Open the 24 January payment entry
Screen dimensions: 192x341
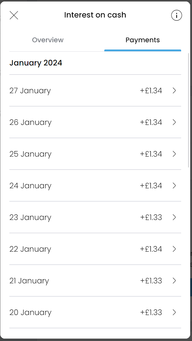pyautogui.click(x=90, y=186)
